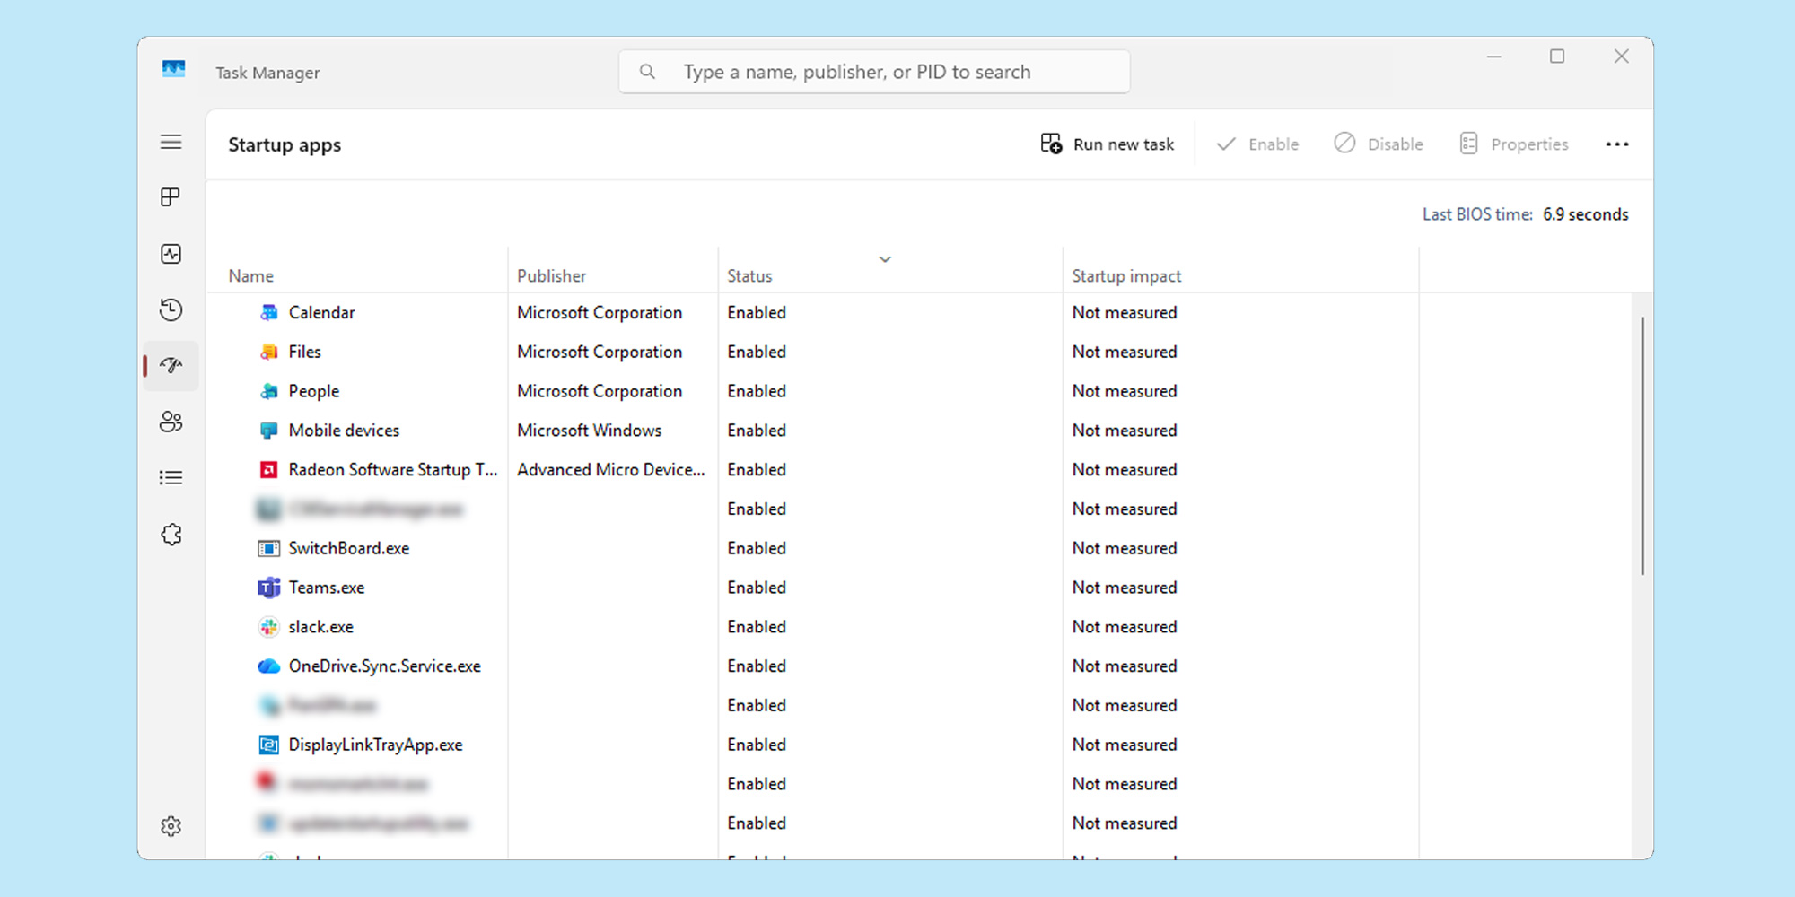Click the vertical scrollbar thumb
This screenshot has height=897, width=1795.
pyautogui.click(x=1642, y=446)
